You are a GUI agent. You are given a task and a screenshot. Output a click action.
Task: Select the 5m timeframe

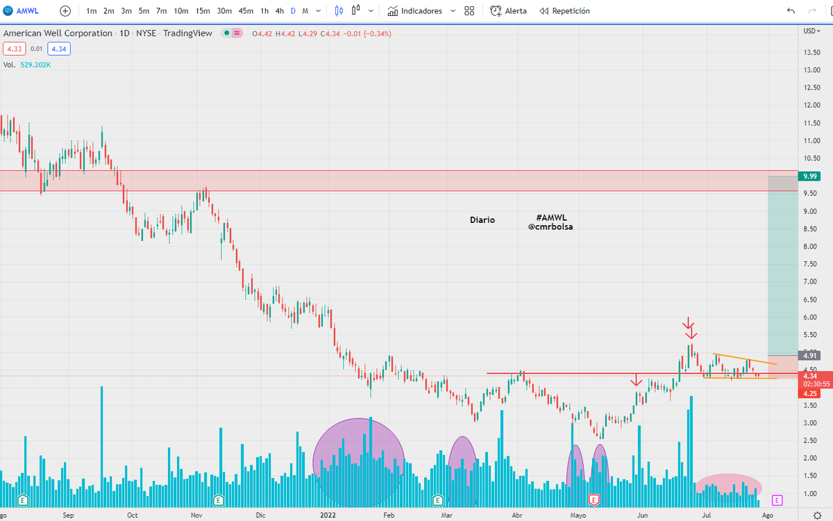click(144, 11)
